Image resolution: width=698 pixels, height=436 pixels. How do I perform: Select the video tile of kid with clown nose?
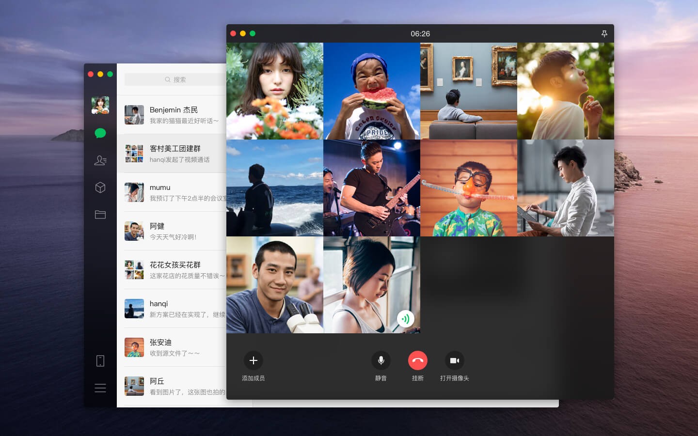(x=469, y=188)
